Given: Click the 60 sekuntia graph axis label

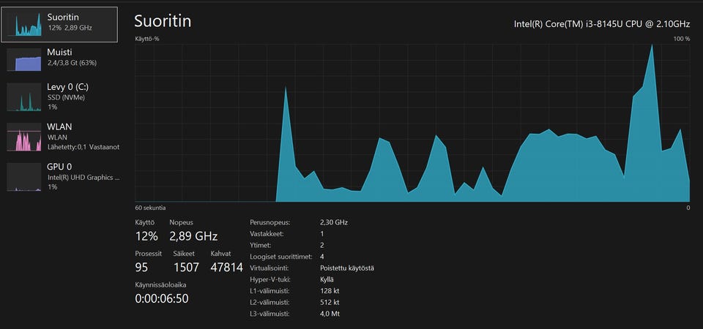Looking at the screenshot, I should click(150, 208).
